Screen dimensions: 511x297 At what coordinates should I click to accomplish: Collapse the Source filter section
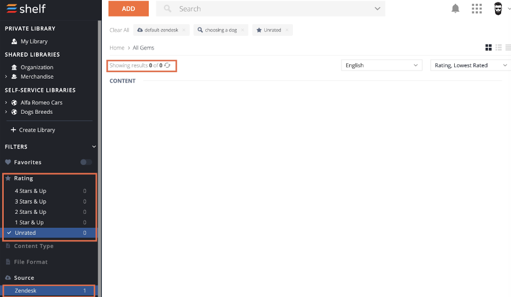click(24, 277)
